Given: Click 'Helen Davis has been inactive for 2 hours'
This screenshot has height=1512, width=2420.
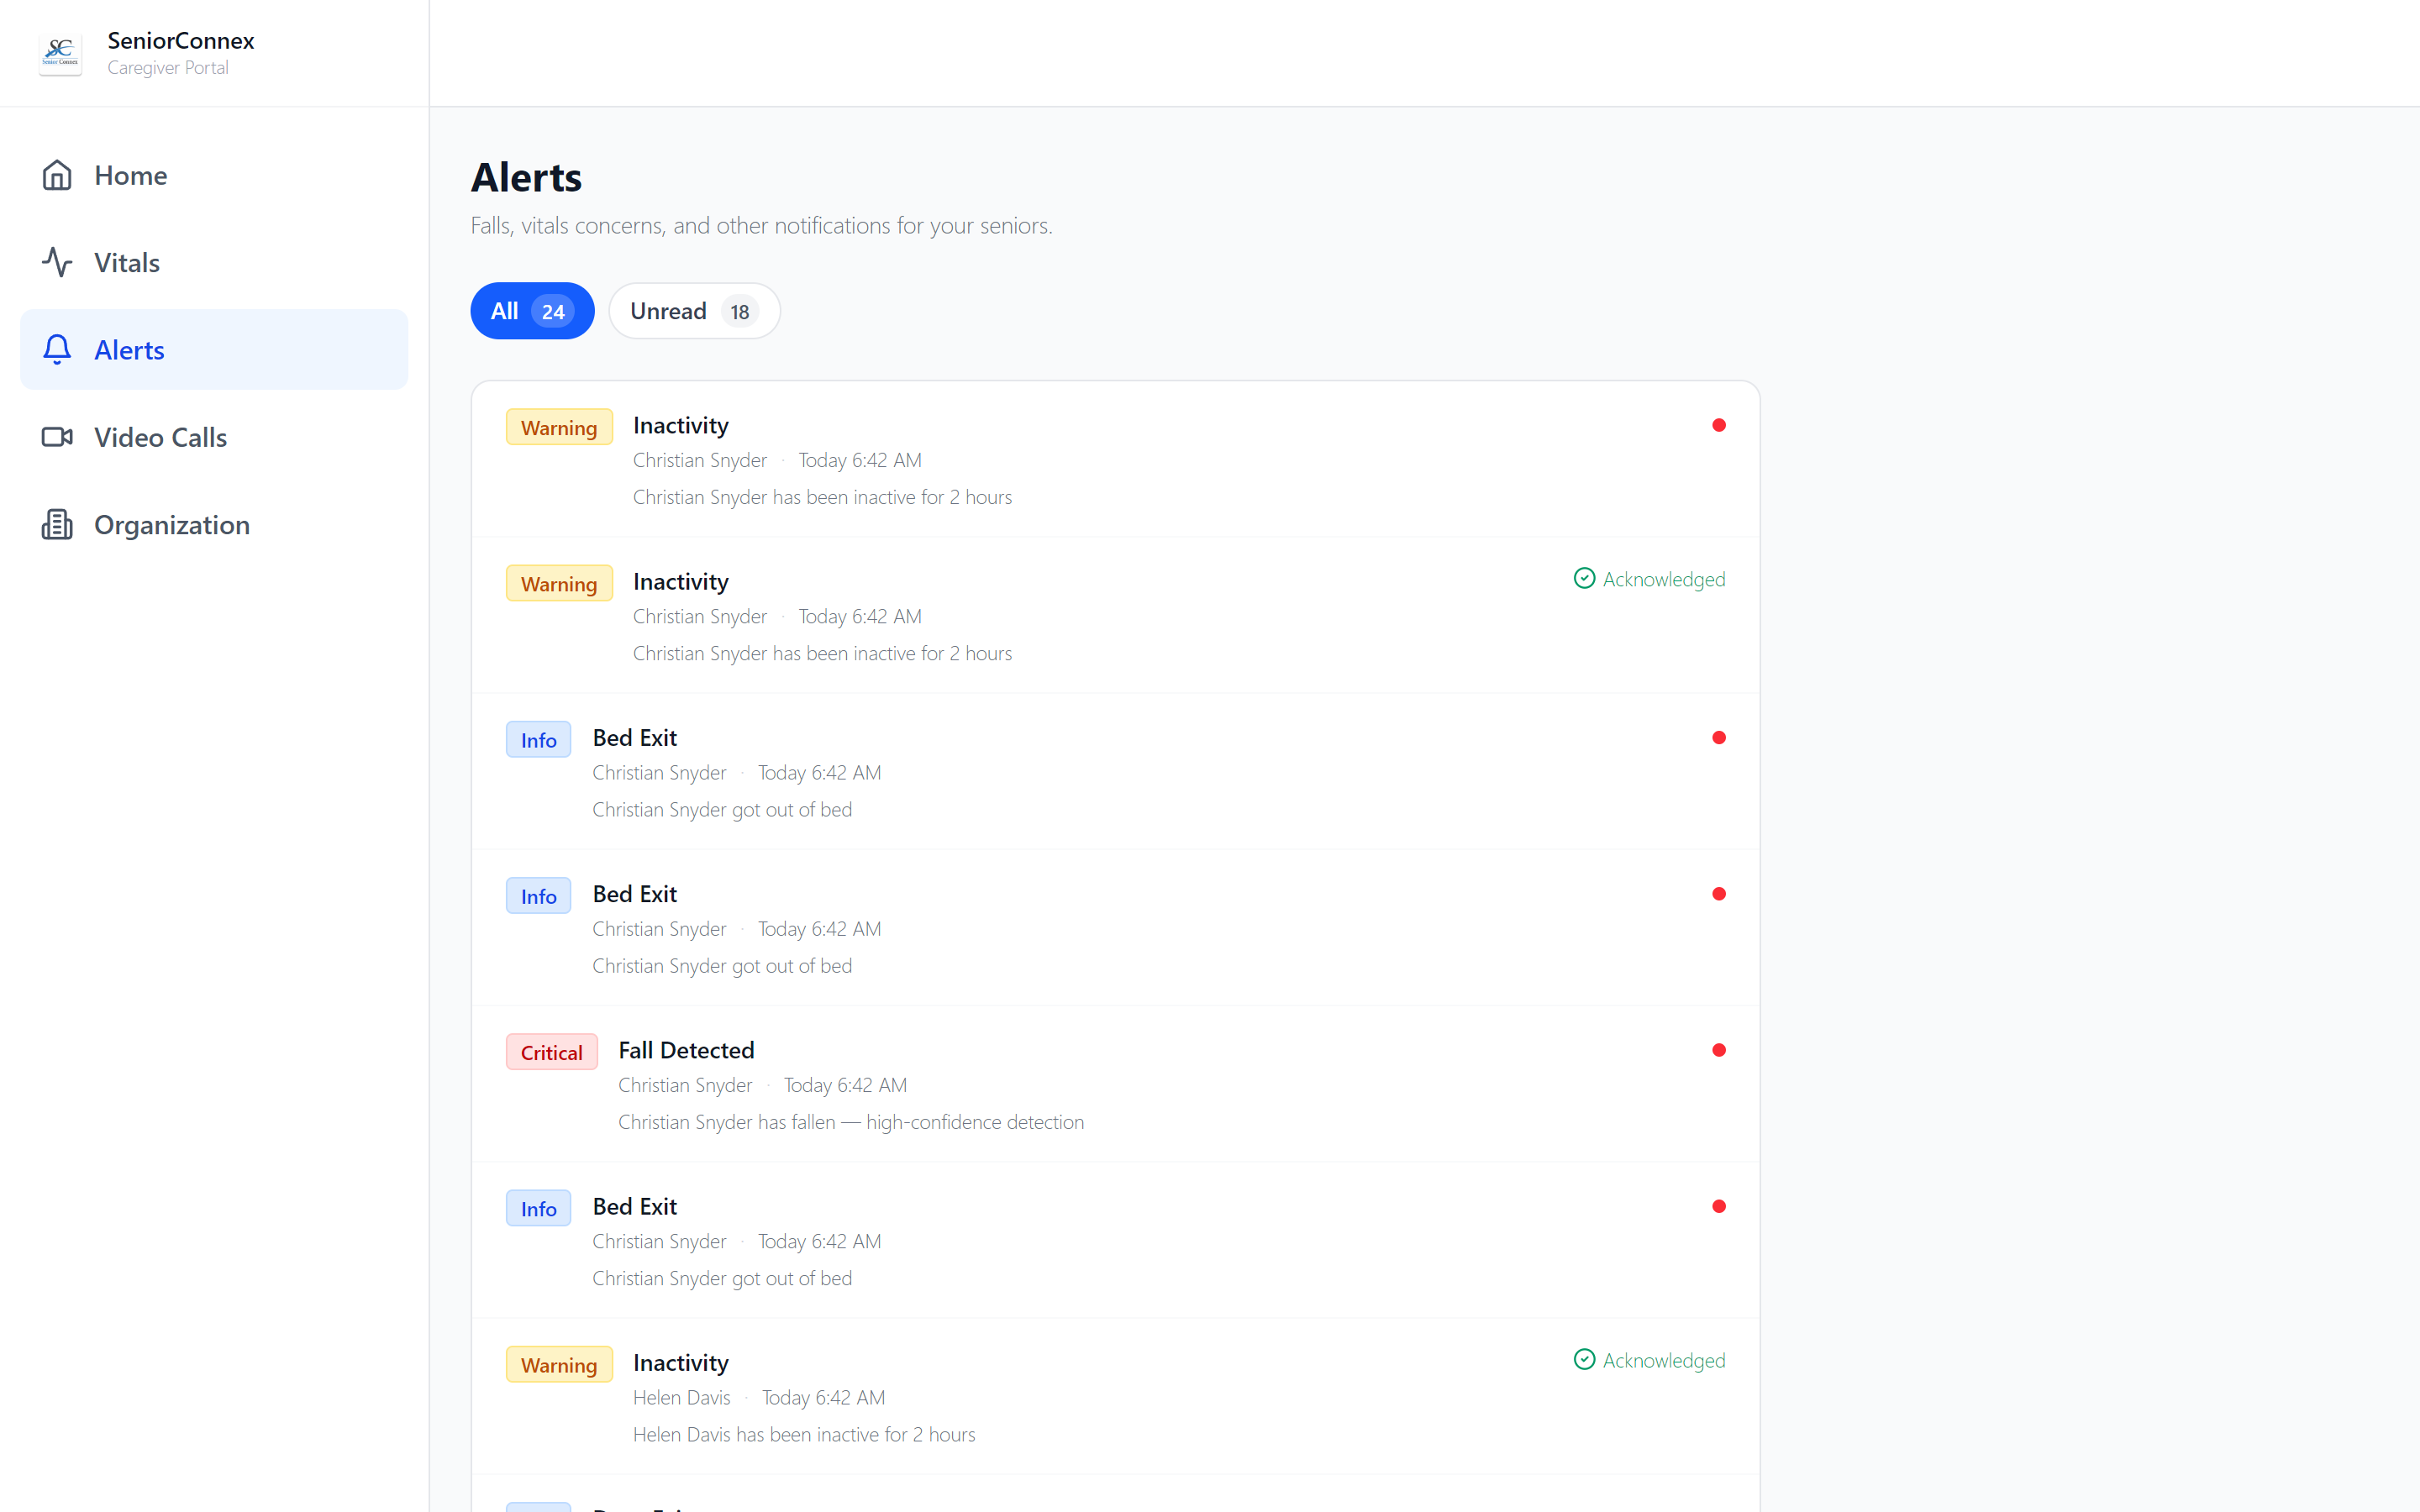Looking at the screenshot, I should pos(804,1434).
